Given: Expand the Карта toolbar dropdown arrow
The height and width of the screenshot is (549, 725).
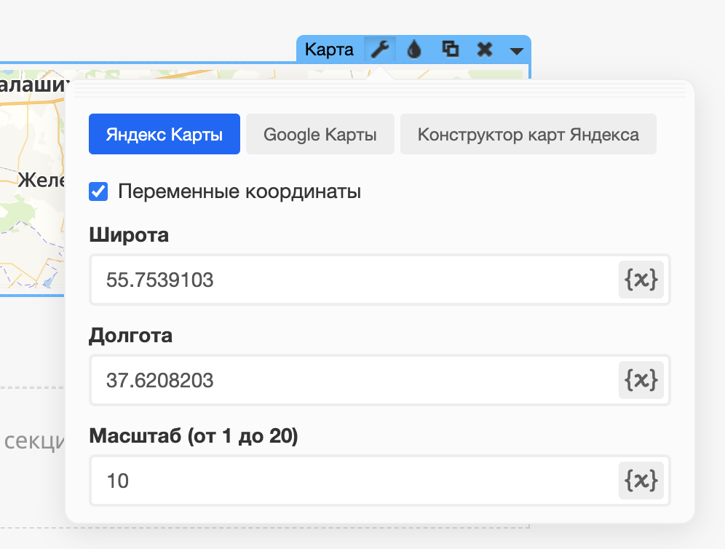Looking at the screenshot, I should [517, 50].
